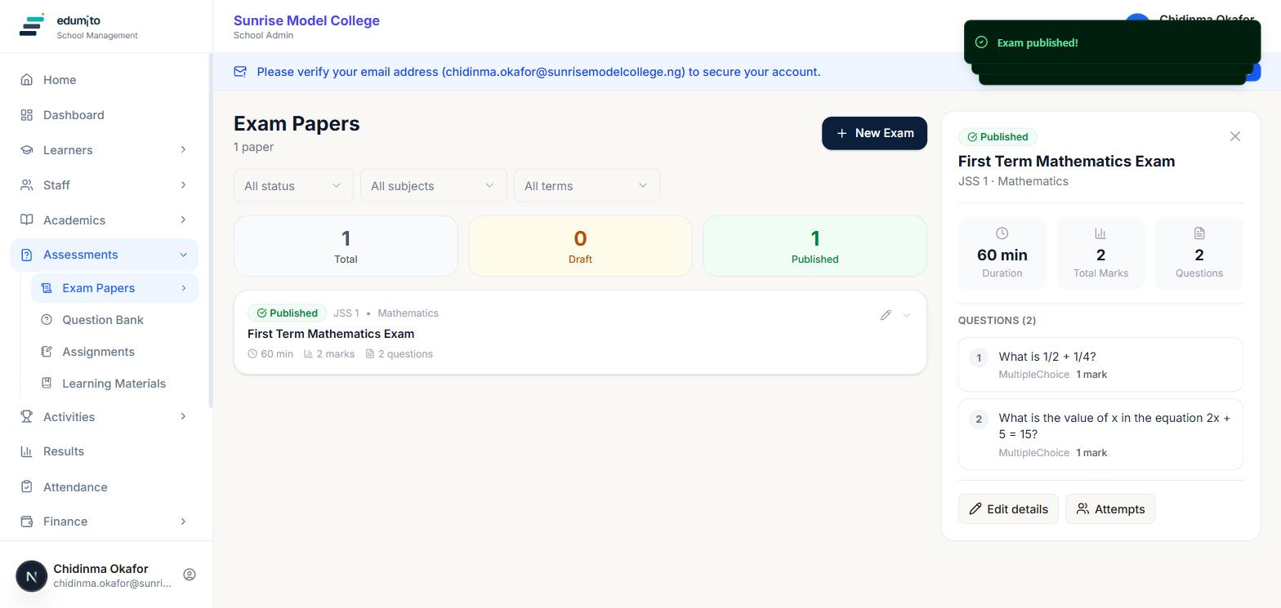Click the edumito logo icon

coord(31,25)
